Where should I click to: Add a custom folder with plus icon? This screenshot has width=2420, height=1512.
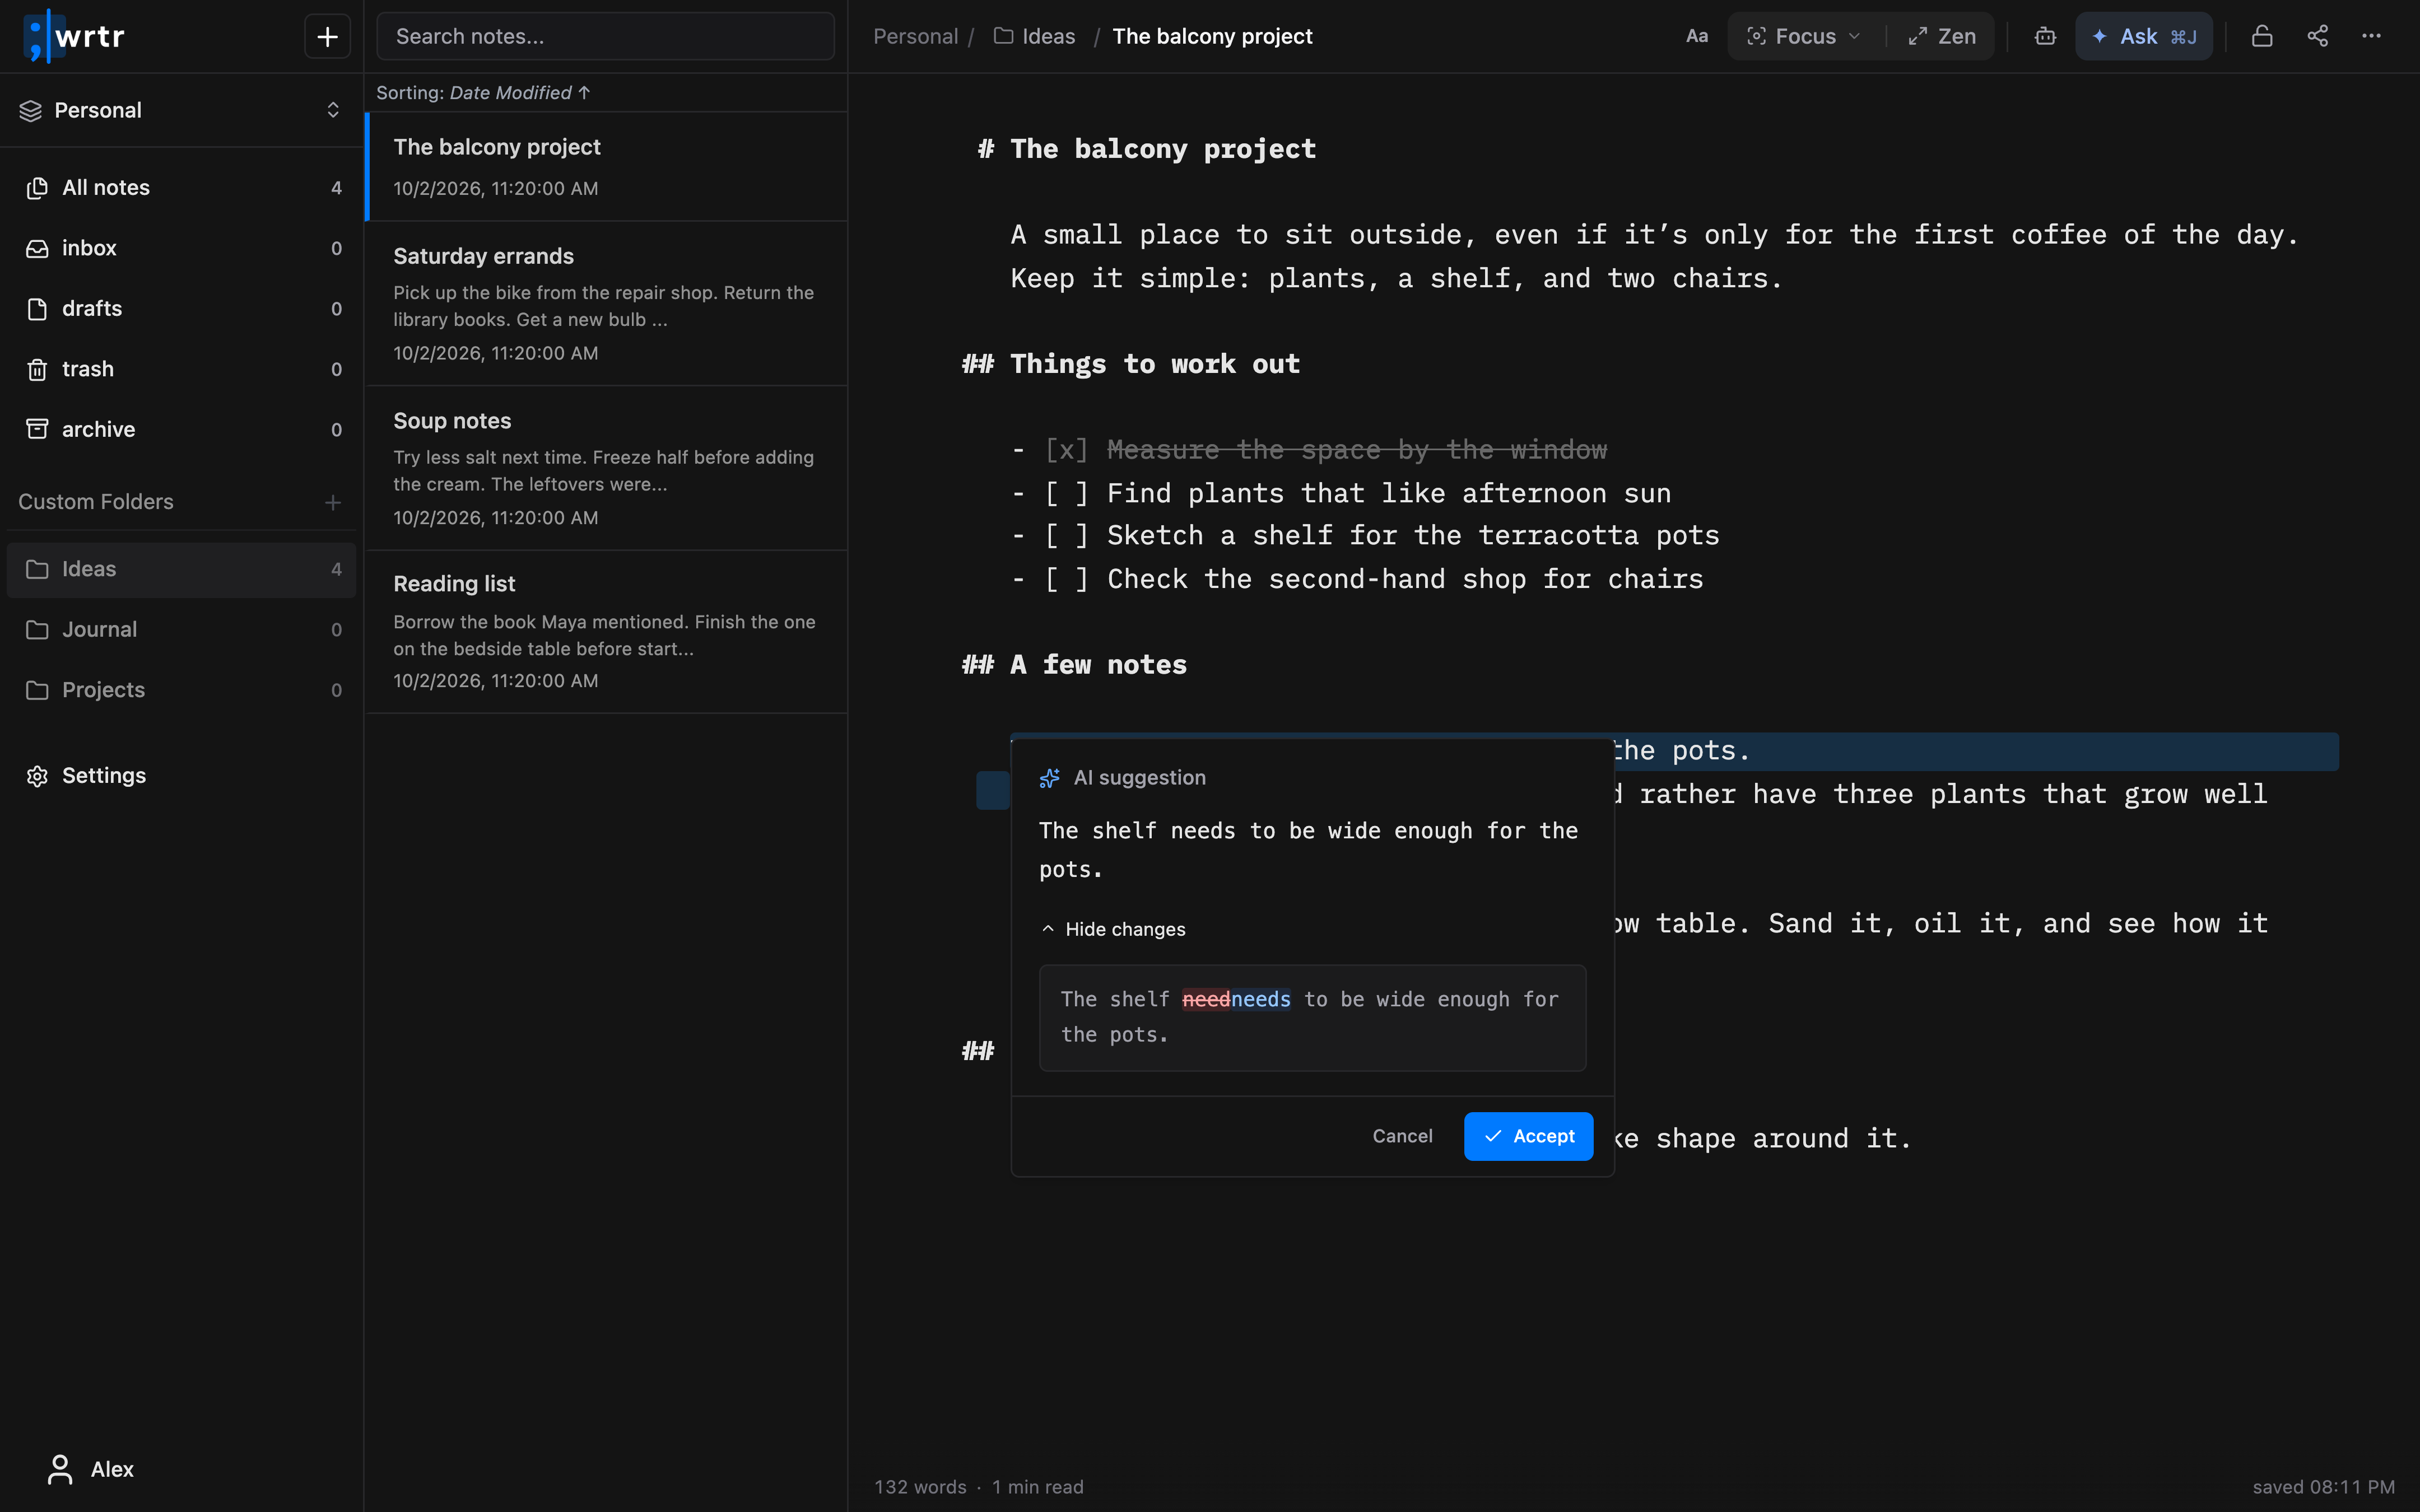[x=333, y=502]
